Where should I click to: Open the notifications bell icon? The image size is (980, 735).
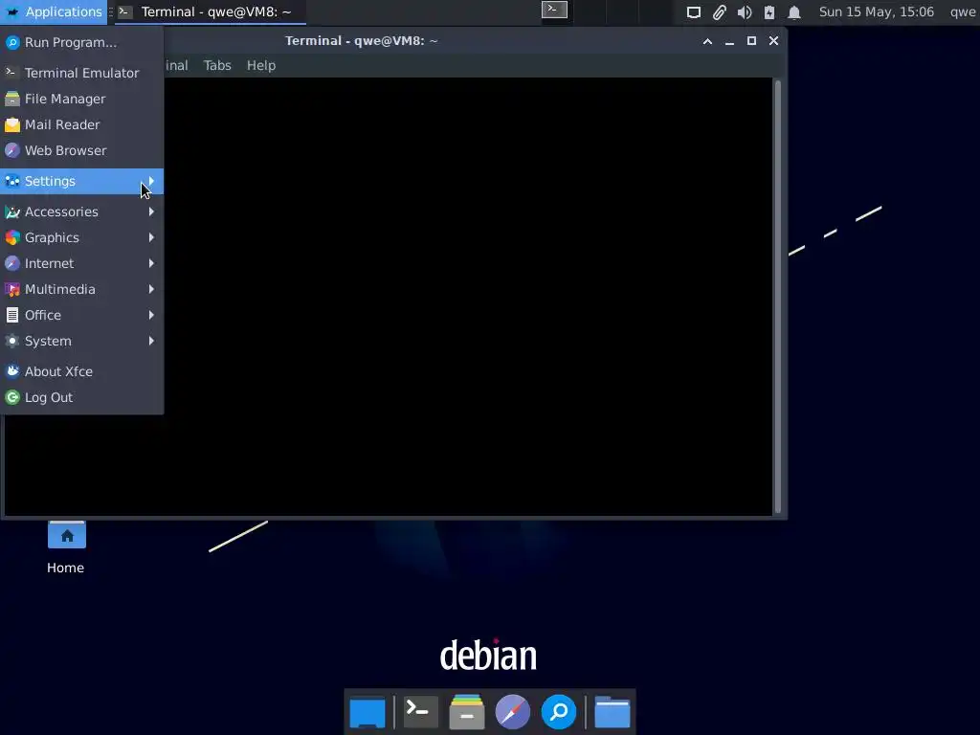794,12
